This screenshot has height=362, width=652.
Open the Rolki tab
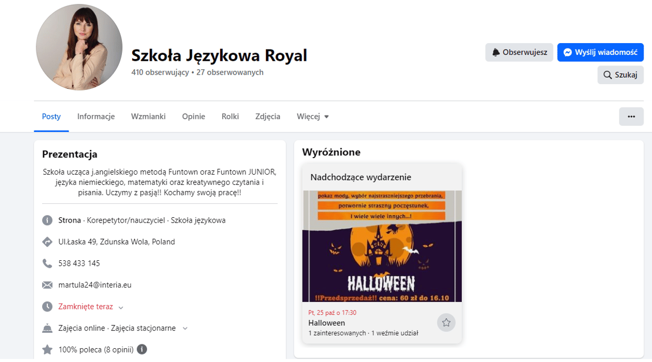coord(230,117)
